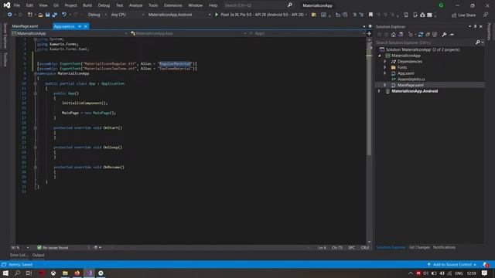Click Solution Explorer Collapse All icon
This screenshot has height=278, width=495.
[x=428, y=35]
